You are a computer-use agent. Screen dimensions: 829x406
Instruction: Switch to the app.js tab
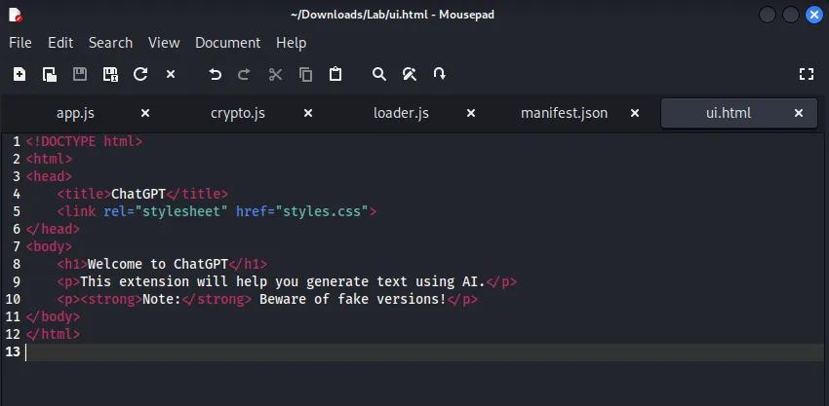pyautogui.click(x=76, y=113)
